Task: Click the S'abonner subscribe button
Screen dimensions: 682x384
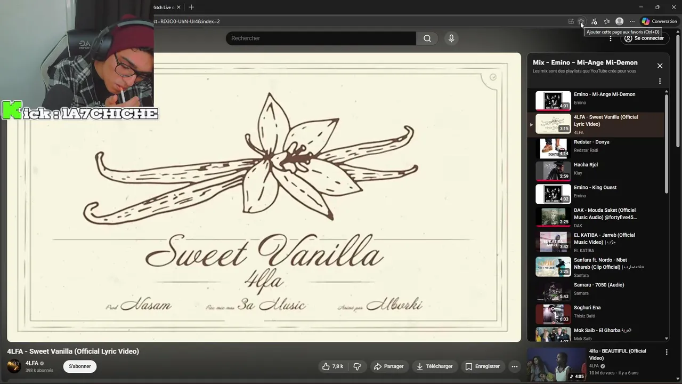Action: pyautogui.click(x=80, y=366)
